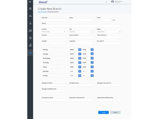Follow the Branch network breadcrumb link
159x119 pixels.
point(42,12)
